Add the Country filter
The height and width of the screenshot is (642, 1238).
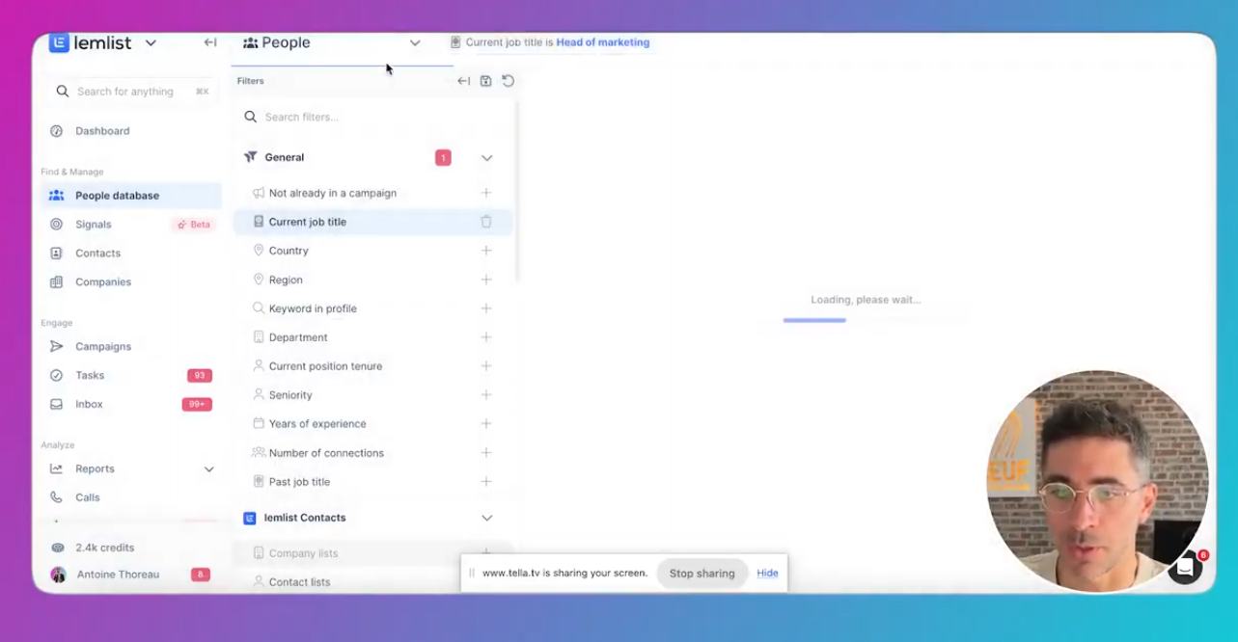486,251
